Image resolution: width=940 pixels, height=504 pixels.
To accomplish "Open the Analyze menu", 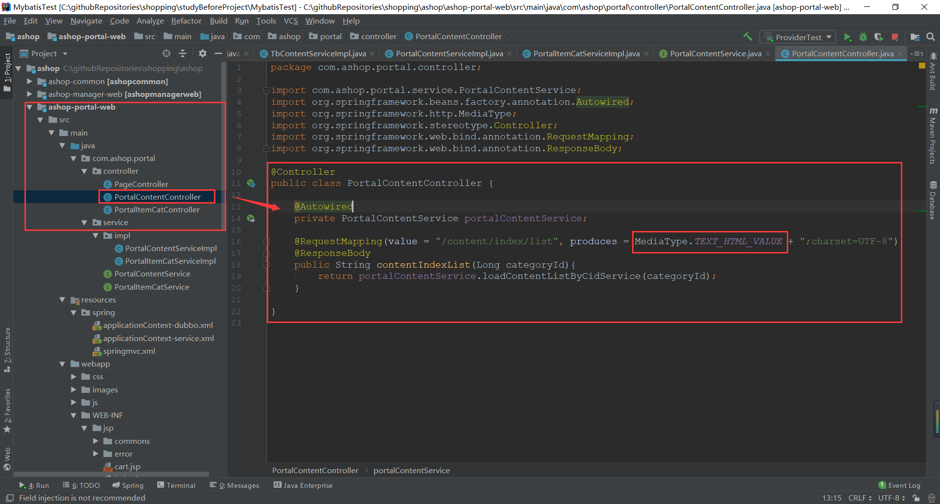I will tap(150, 21).
